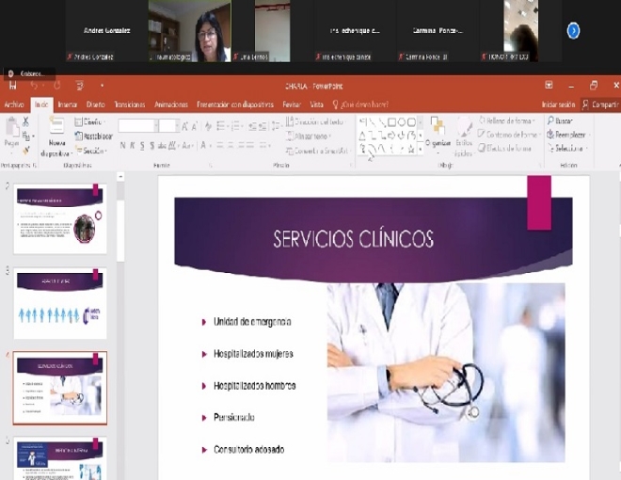Click the lightbulb ¿Qué desea hacer? search
This screenshot has width=621, height=480.
[360, 104]
